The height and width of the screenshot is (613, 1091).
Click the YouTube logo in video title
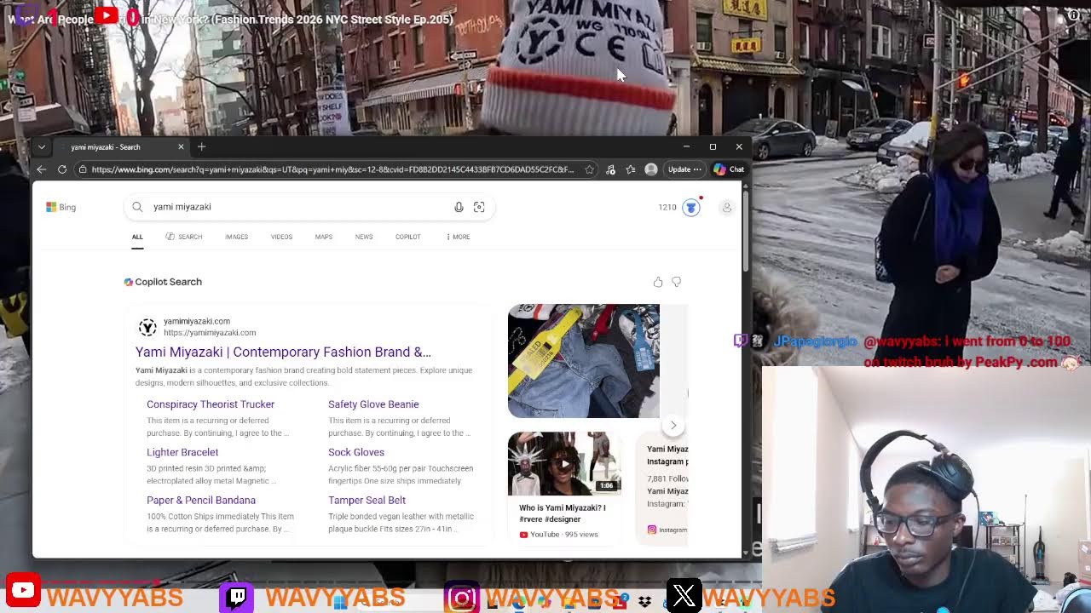pos(107,16)
